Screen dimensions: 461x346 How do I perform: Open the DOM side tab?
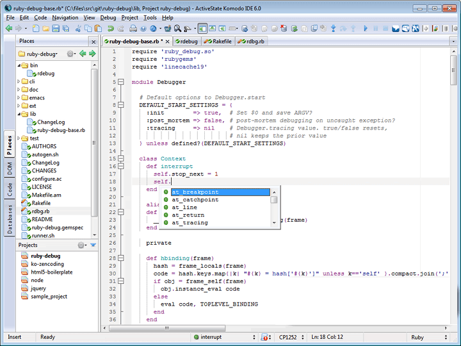(x=10, y=169)
